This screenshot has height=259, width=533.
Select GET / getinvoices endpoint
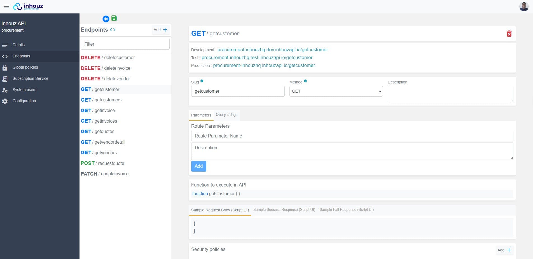click(125, 121)
